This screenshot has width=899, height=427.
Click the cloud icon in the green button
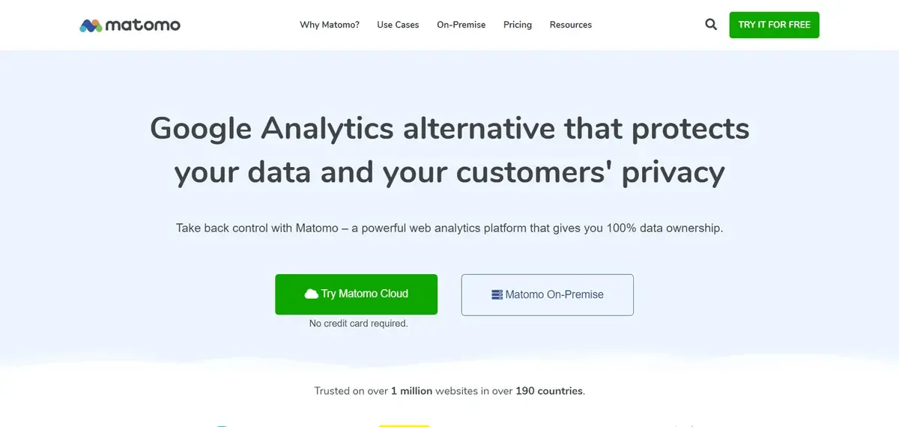click(311, 294)
